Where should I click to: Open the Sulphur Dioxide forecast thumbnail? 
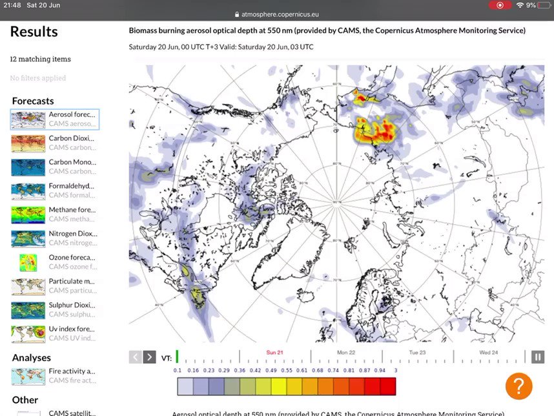click(x=28, y=310)
